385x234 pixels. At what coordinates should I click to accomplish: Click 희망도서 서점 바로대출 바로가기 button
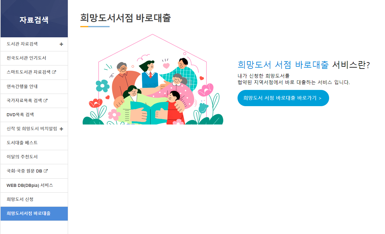point(283,98)
